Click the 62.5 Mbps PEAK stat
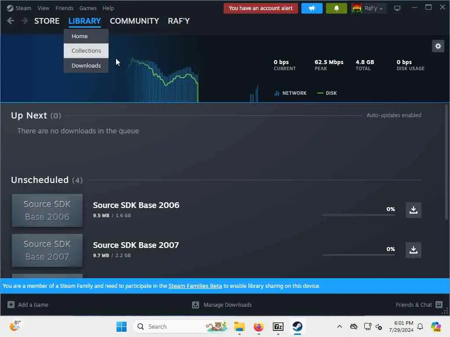 click(329, 65)
